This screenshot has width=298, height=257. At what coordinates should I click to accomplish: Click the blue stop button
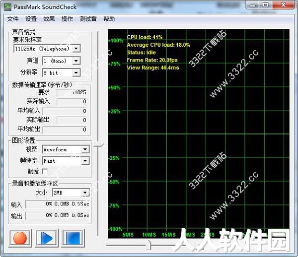73,238
